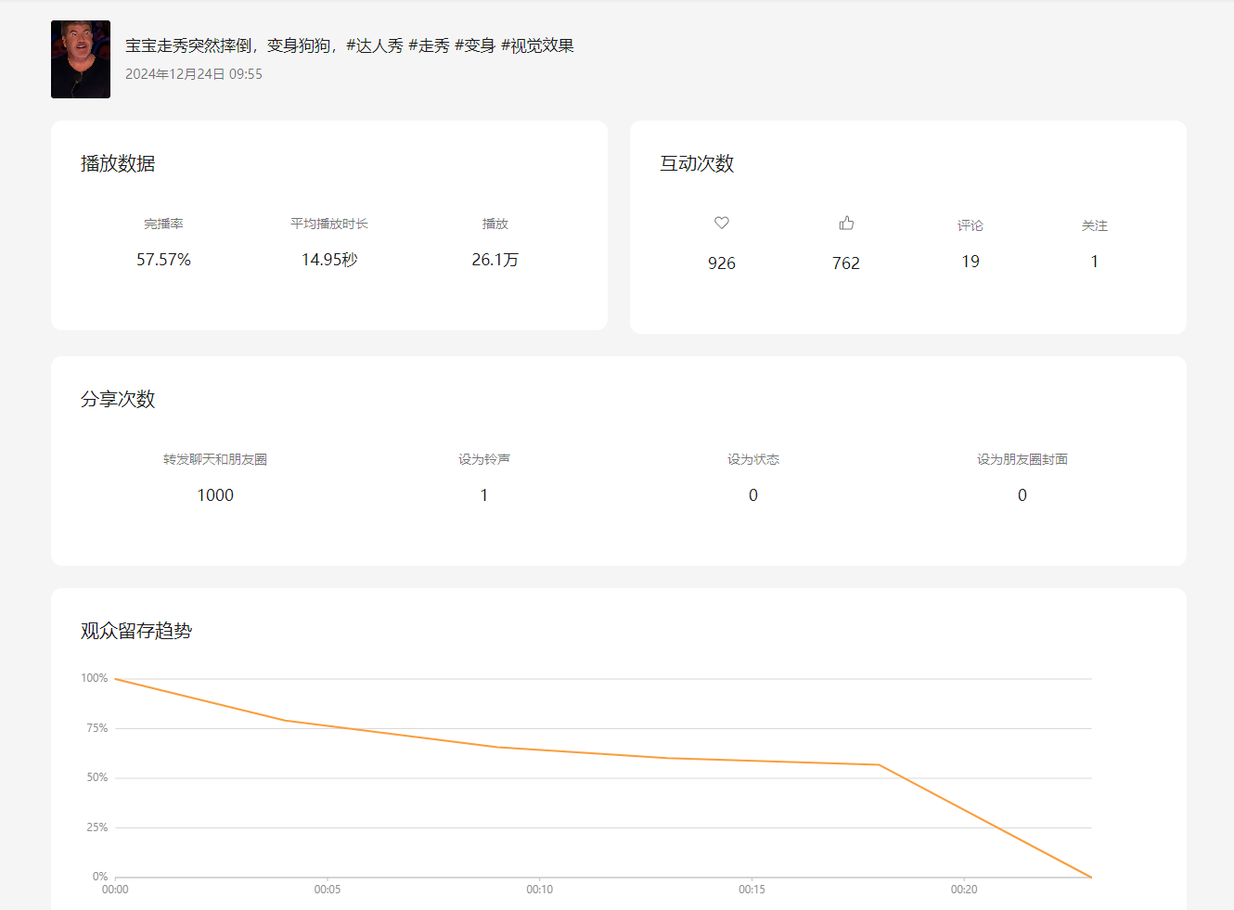Click the 50% retention axis label
This screenshot has height=910, width=1234.
(97, 777)
